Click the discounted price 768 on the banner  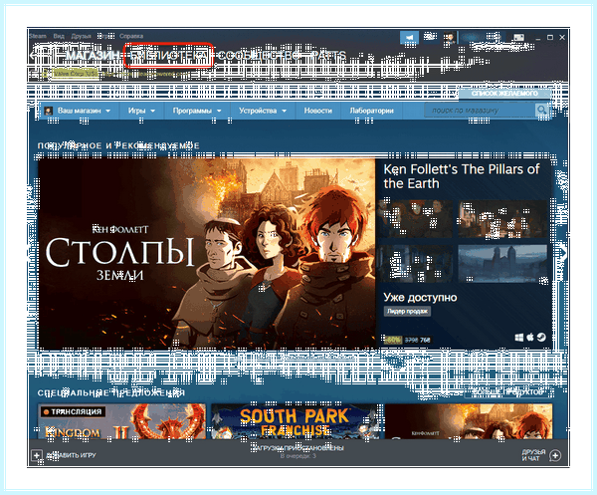pos(425,340)
